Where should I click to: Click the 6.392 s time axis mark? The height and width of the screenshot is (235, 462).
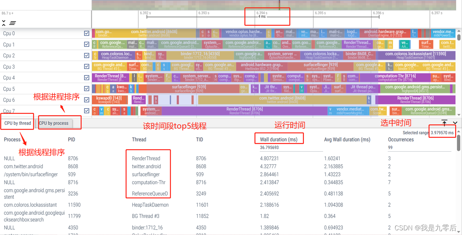(x=145, y=13)
